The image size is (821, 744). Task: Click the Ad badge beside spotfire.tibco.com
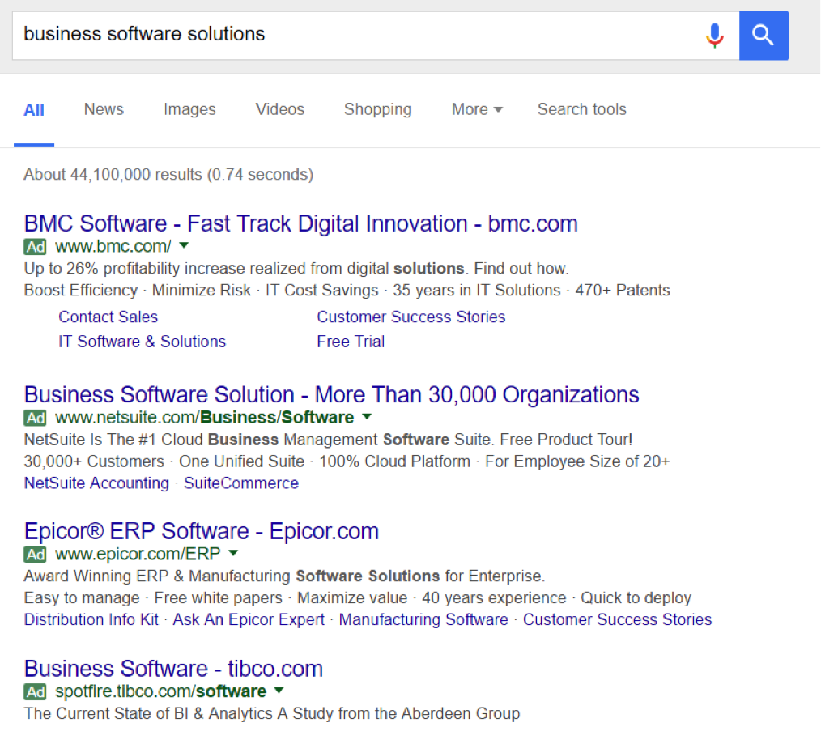point(35,691)
